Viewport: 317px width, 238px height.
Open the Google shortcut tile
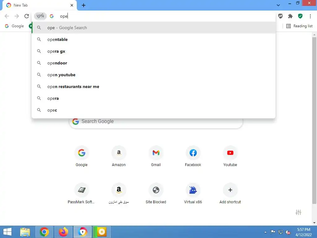click(x=81, y=156)
